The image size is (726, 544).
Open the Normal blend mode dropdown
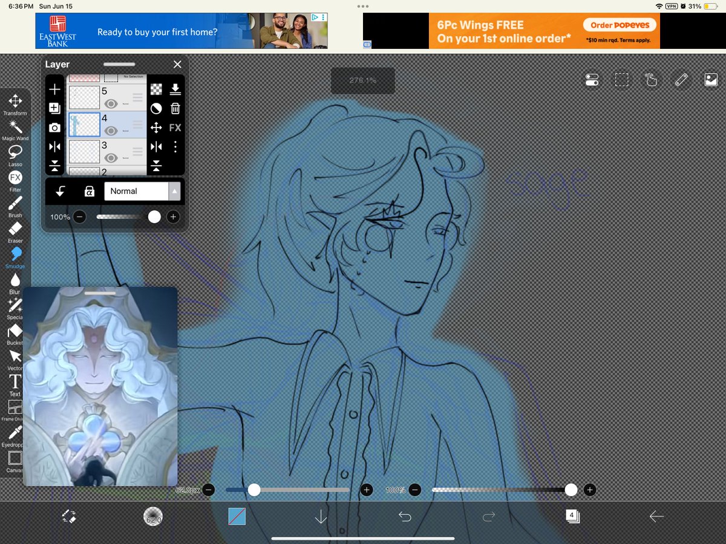click(142, 191)
